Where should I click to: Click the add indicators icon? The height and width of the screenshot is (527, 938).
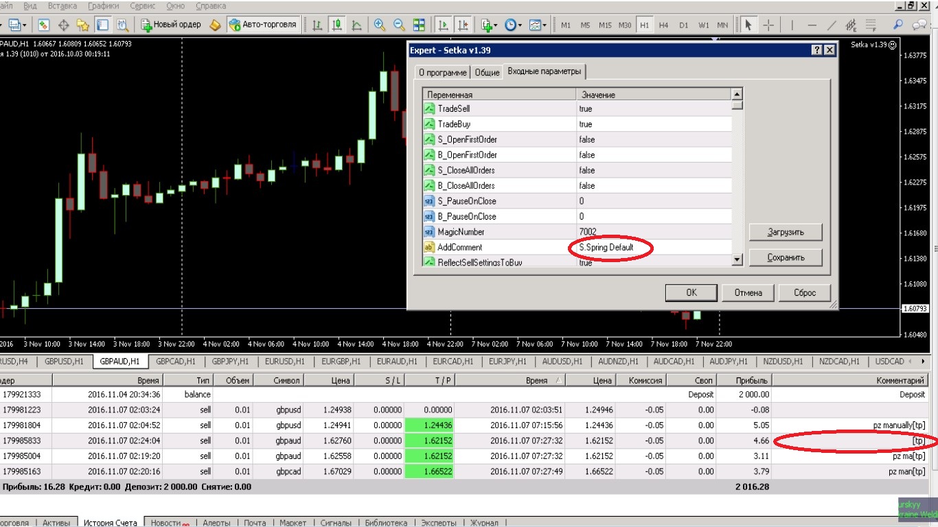[x=486, y=25]
